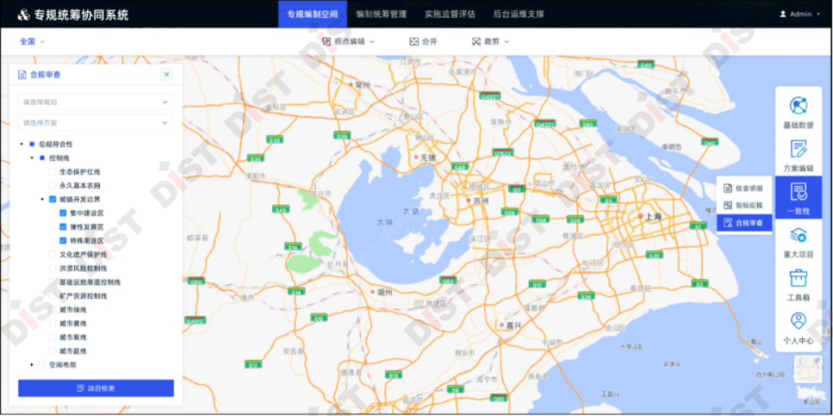Enable the 城市黄线 checkbox

pos(52,323)
